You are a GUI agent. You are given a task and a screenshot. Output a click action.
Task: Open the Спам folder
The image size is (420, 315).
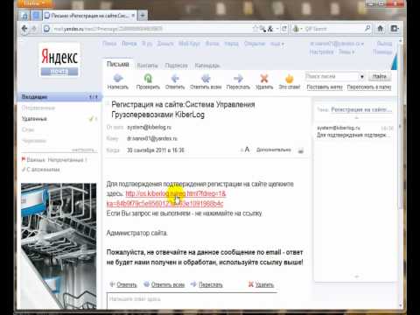(28, 129)
